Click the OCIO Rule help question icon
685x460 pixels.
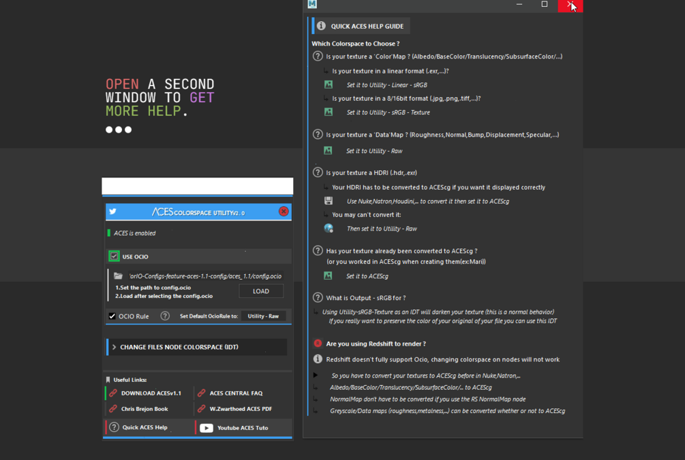[165, 316]
